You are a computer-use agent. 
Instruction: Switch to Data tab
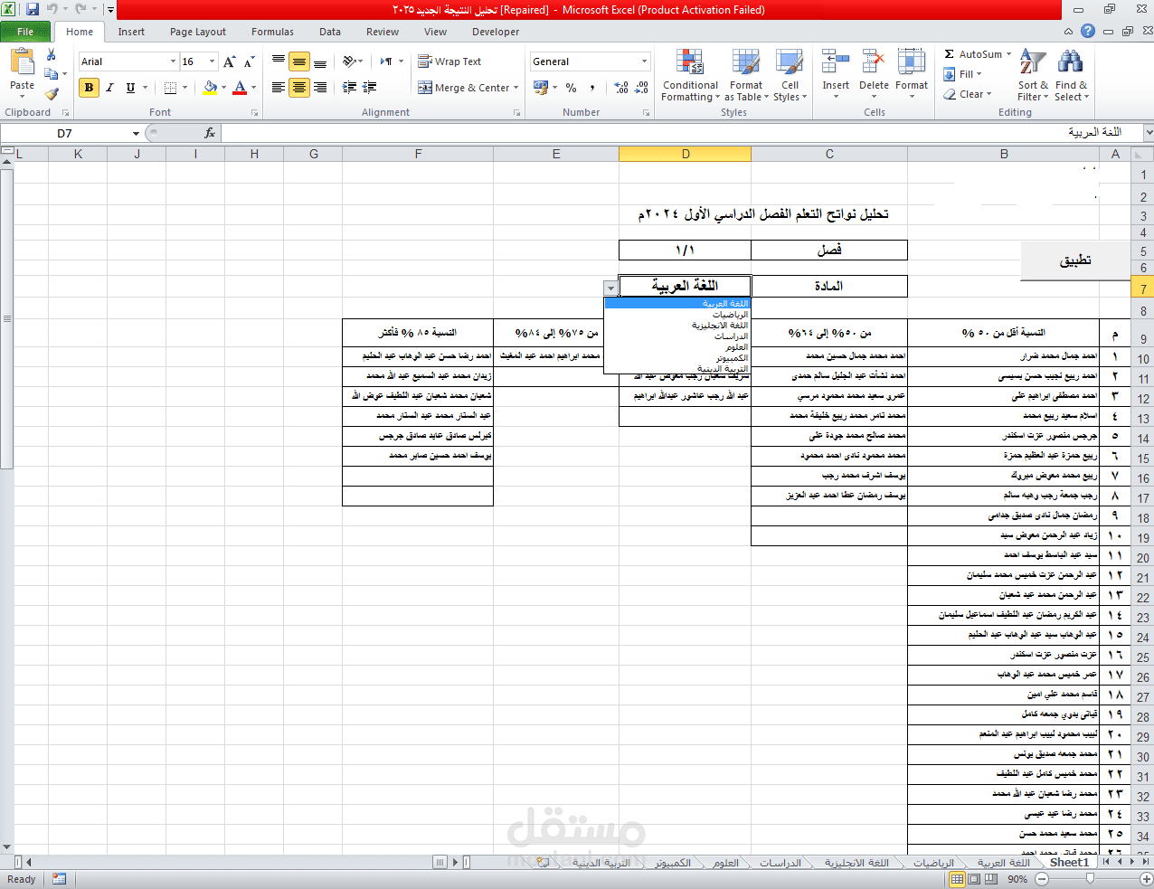[x=330, y=32]
